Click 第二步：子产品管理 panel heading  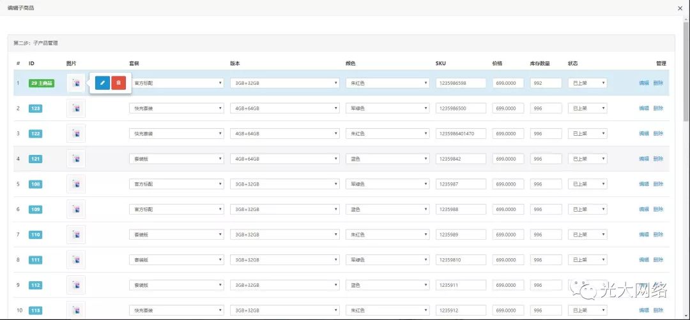pyautogui.click(x=36, y=43)
